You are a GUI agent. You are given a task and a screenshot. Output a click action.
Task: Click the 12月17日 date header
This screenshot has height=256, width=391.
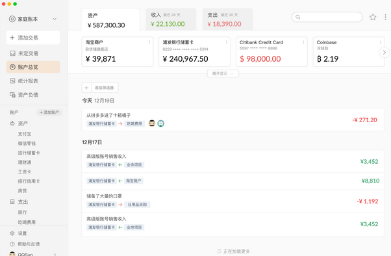pyautogui.click(x=92, y=142)
